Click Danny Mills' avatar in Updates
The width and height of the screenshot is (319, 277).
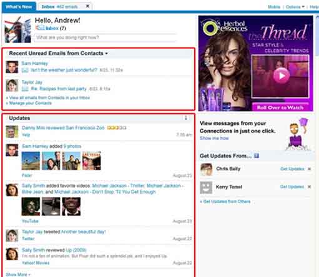12,132
